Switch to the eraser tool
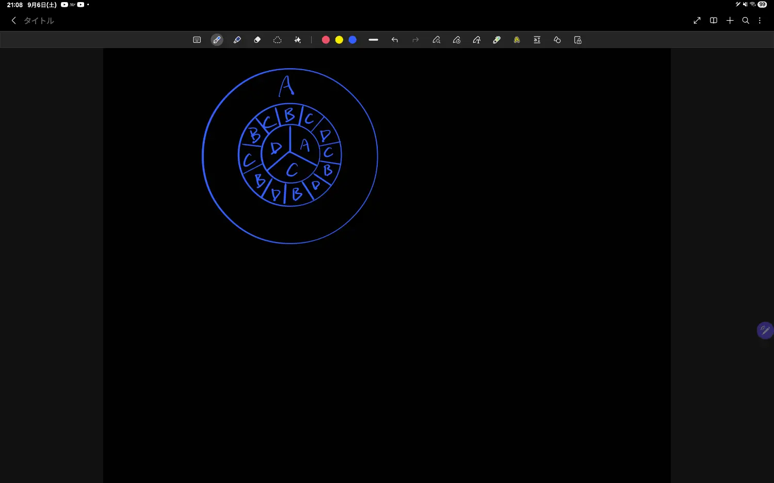Screen dimensions: 774x483 pyautogui.click(x=257, y=40)
